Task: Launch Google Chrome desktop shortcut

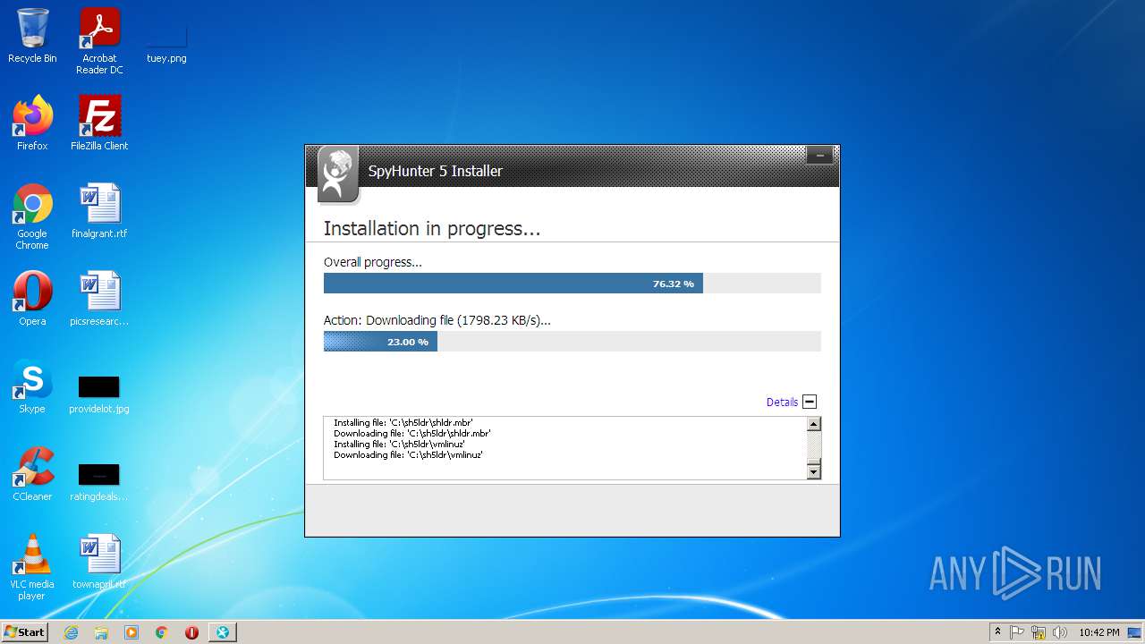Action: point(32,216)
